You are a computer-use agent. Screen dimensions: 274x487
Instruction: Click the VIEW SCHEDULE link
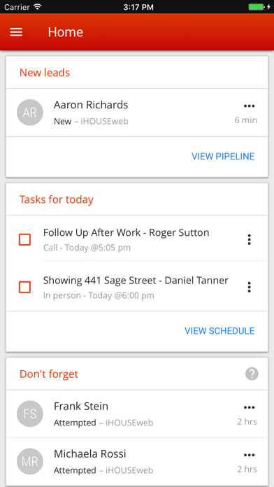pos(219,331)
